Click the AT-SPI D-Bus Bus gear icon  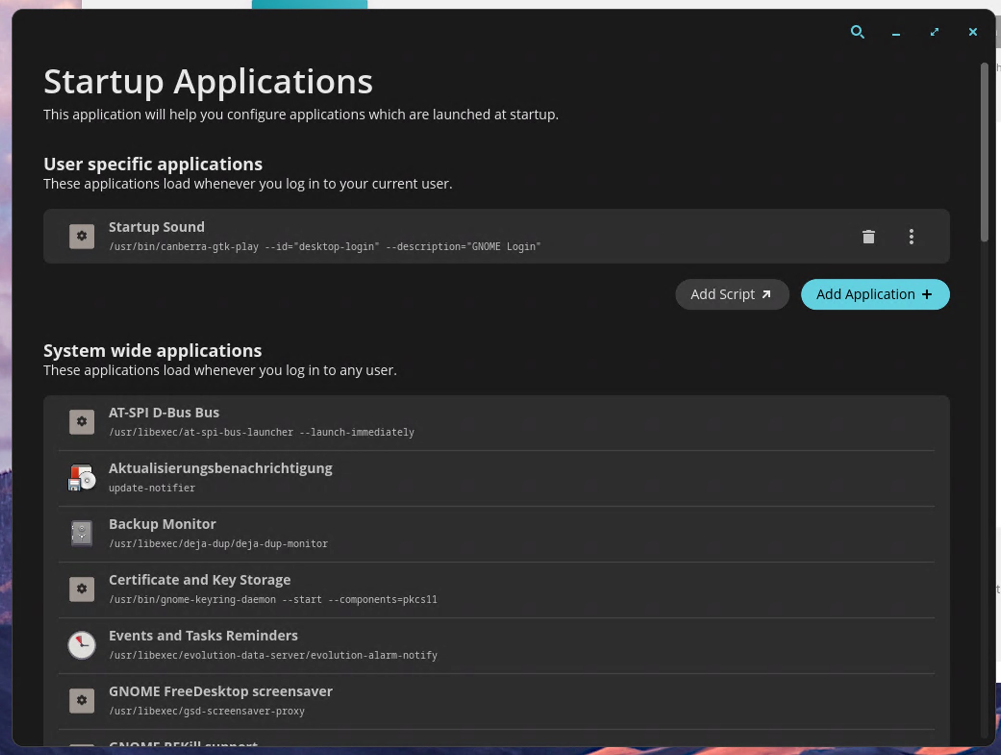[x=82, y=422]
